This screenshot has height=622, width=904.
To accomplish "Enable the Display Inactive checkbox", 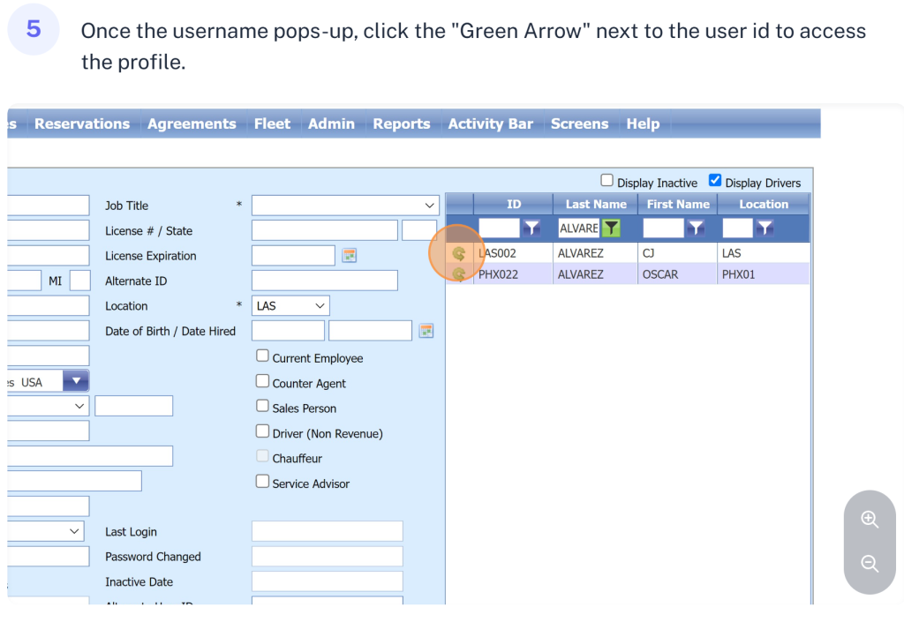I will point(606,181).
